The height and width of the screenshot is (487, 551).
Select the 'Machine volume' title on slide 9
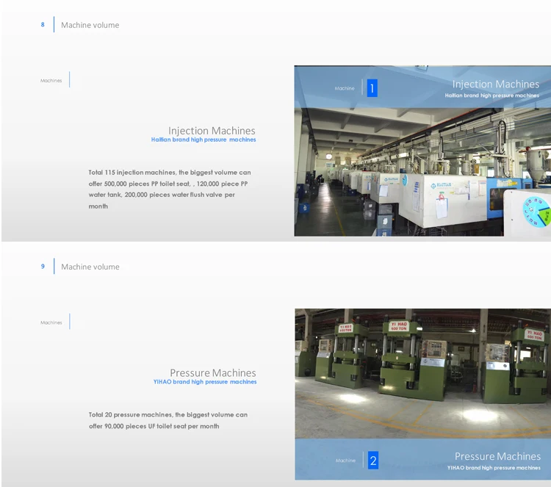[x=90, y=267]
